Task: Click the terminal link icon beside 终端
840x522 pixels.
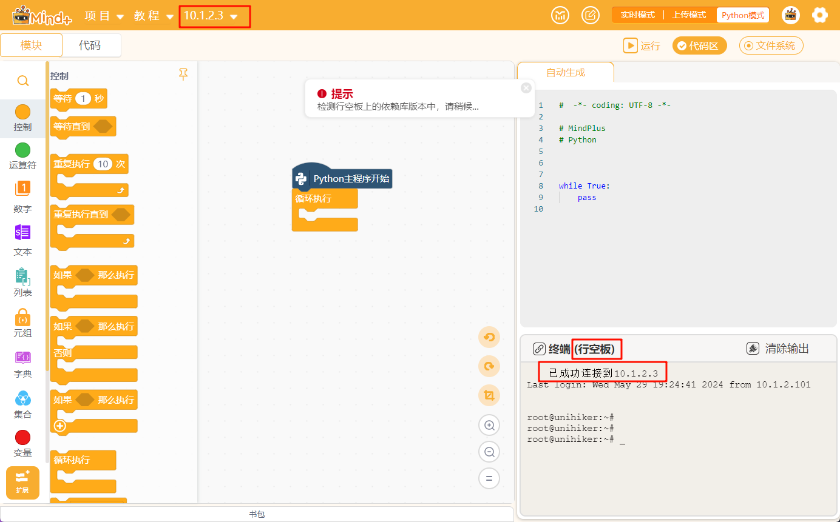Action: (x=539, y=349)
